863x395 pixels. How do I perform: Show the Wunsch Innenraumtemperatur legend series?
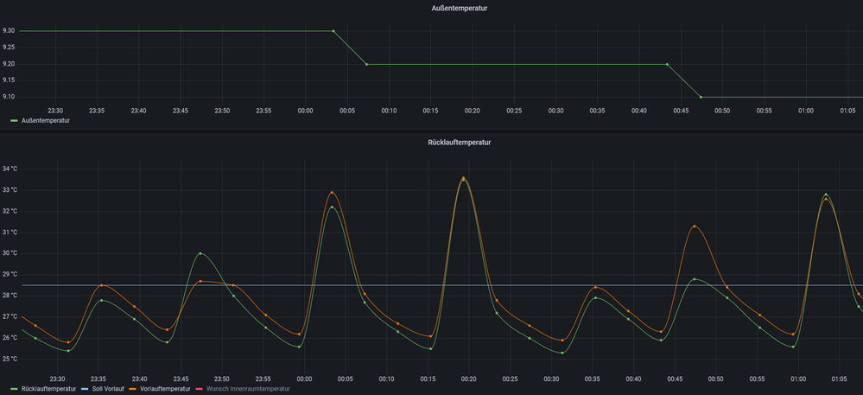[247, 389]
